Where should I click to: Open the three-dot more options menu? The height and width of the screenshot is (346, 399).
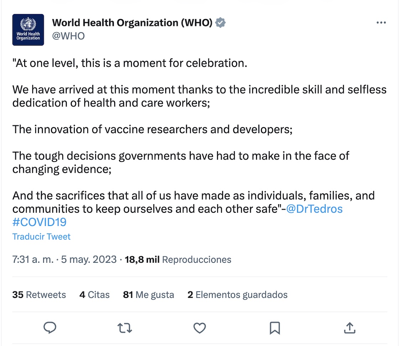[x=381, y=23]
